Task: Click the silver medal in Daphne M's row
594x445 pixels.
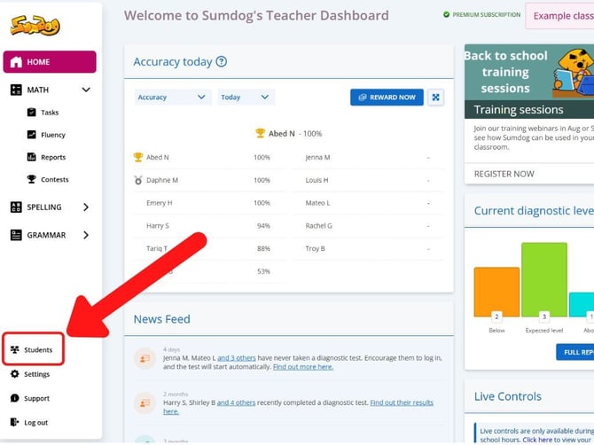Action: (138, 180)
